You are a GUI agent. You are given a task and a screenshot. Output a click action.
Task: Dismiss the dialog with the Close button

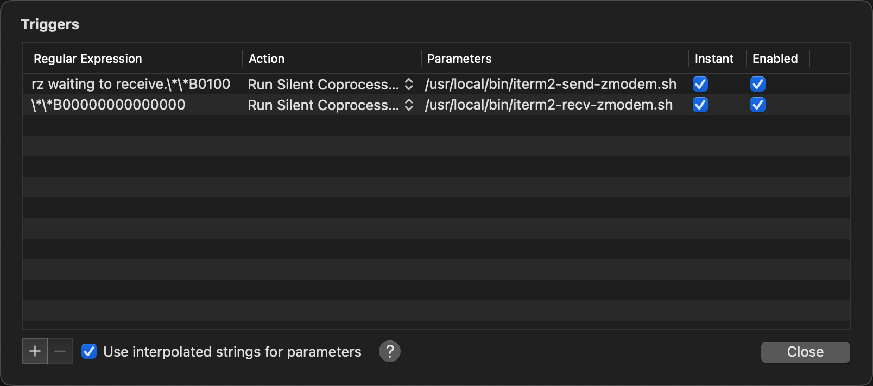(x=805, y=352)
